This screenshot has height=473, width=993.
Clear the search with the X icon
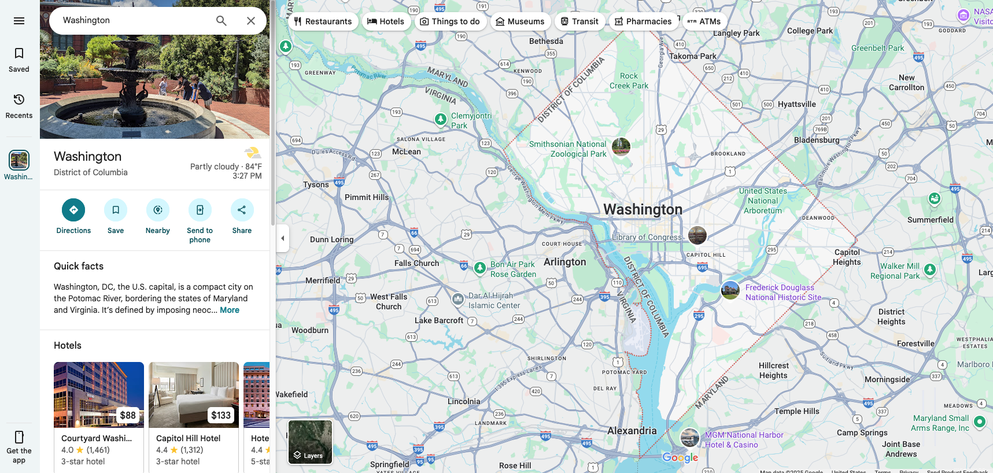point(251,21)
